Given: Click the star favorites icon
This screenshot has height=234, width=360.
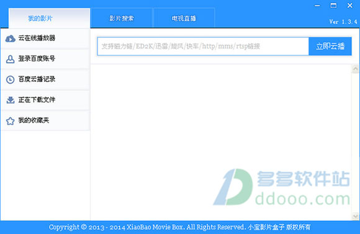Looking at the screenshot, I should (10, 121).
